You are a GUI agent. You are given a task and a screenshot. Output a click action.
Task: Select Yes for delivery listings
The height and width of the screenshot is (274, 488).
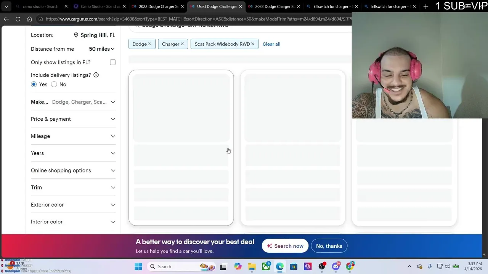tap(34, 84)
